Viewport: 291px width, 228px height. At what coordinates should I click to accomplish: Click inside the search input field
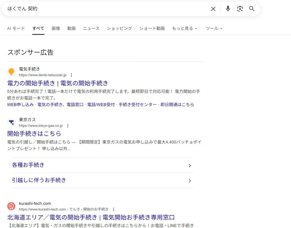101,9
